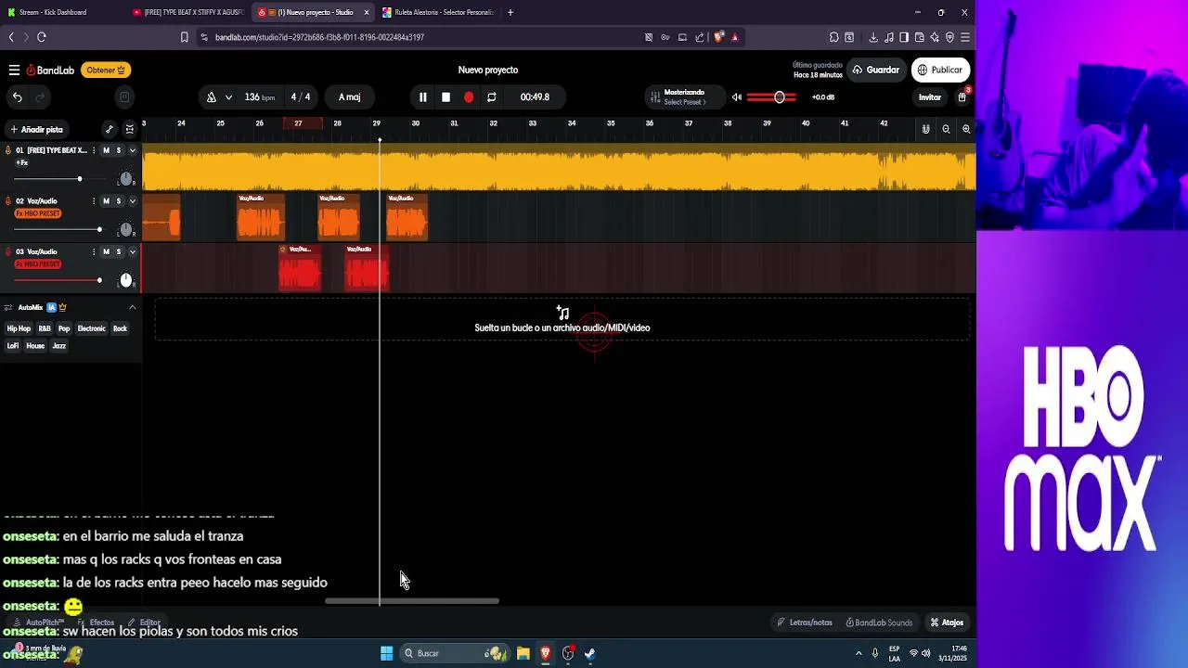Open the Letras/notas panel
Image resolution: width=1188 pixels, height=668 pixels.
(805, 623)
